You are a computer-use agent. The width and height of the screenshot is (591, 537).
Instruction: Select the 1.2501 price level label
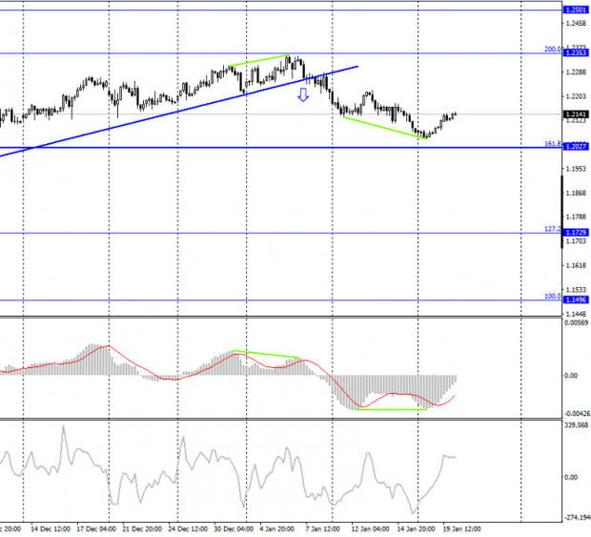pos(575,10)
